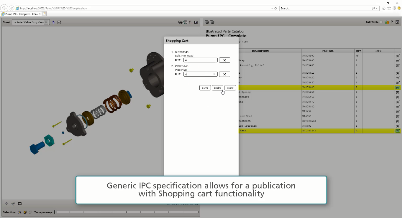Click the star-shaped rotate icon at bottom left
This screenshot has width=402, height=218.
point(13,204)
